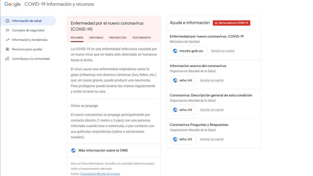Click the trend arrow icon beside Información y tendencias
Viewport: 313px width, 176px height.
7,40
